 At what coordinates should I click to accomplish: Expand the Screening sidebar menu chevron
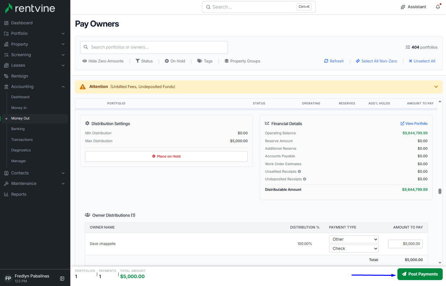point(63,55)
